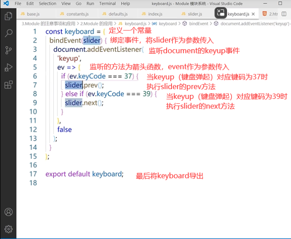291x239 pixels.
Task: Click the number 39 on line 8
Action: [x=146, y=94]
